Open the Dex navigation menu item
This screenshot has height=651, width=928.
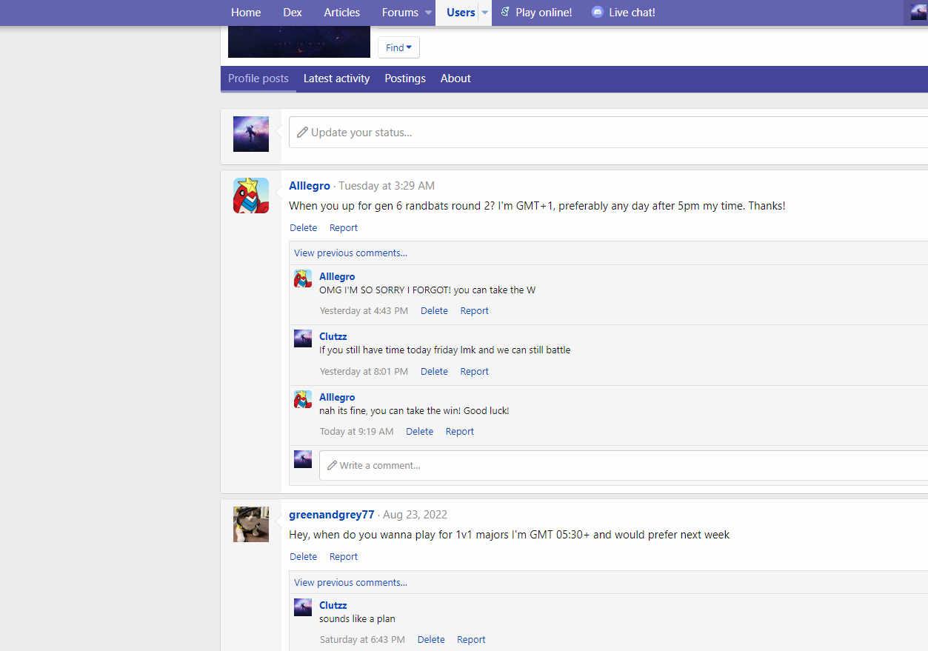click(x=292, y=13)
